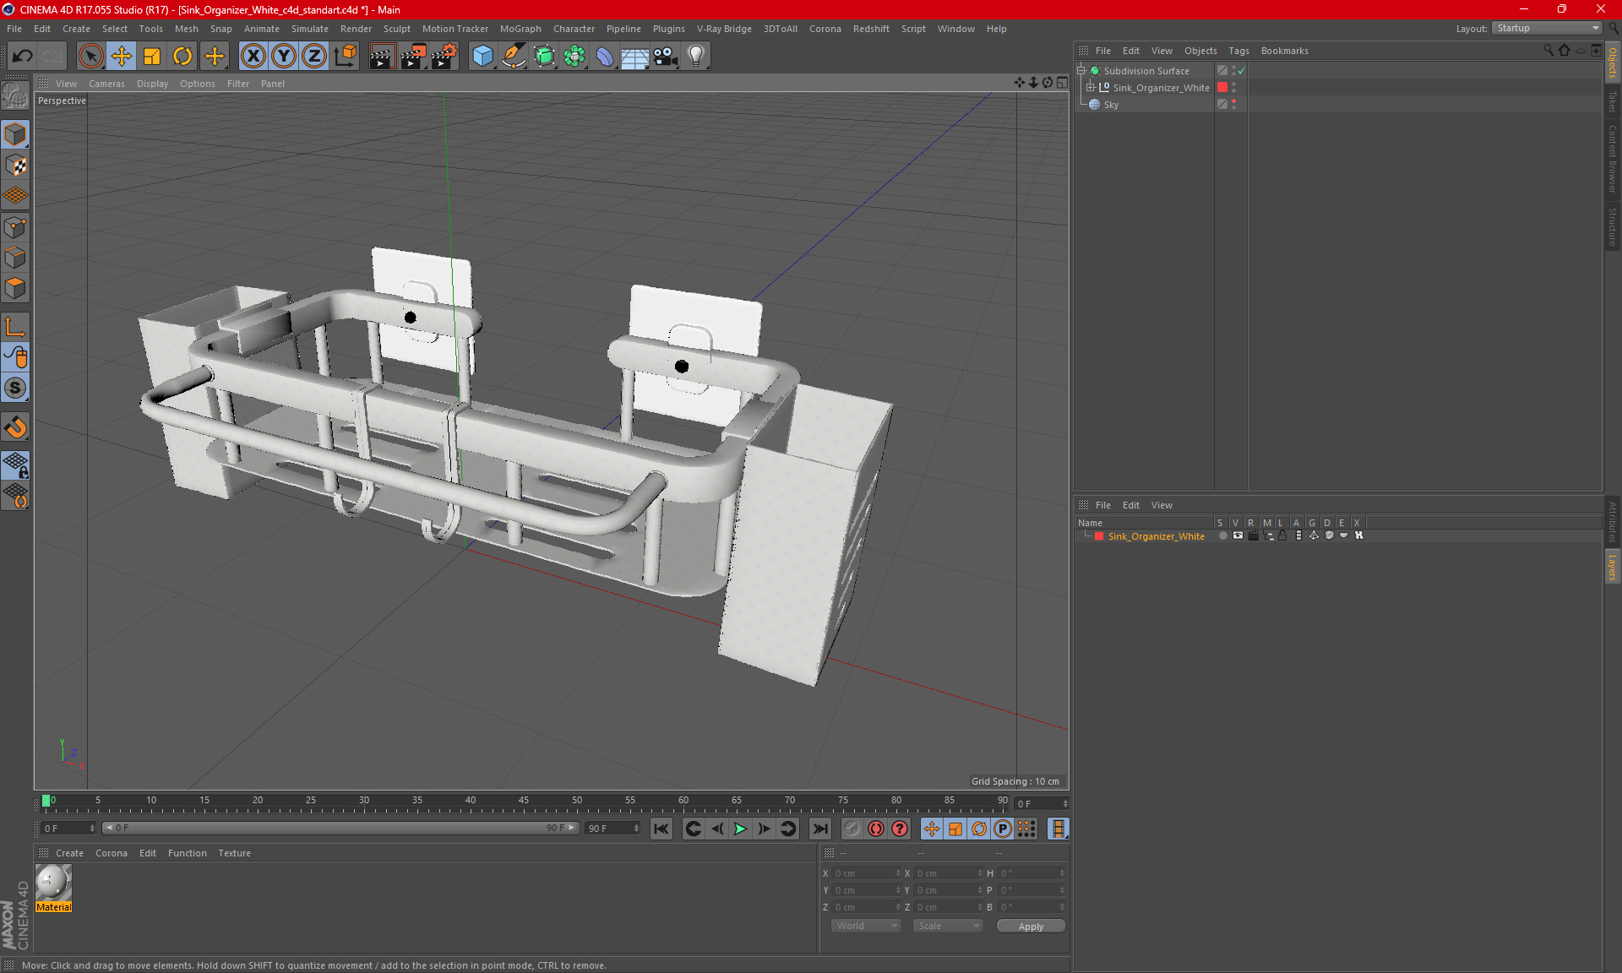The height and width of the screenshot is (973, 1622).
Task: Toggle Z axis lock
Action: [x=314, y=57]
